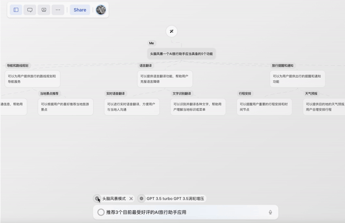Click the 行程安排 node label
Viewport: 345px width, 223px height.
tap(245, 93)
